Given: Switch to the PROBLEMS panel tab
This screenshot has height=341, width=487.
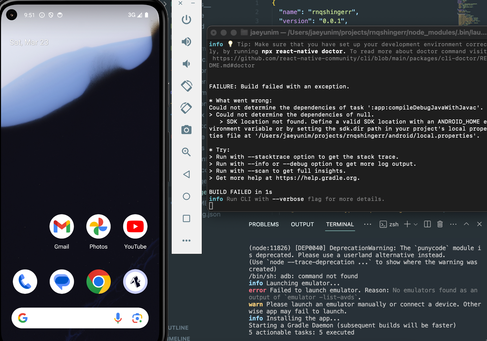Looking at the screenshot, I should click(x=264, y=224).
